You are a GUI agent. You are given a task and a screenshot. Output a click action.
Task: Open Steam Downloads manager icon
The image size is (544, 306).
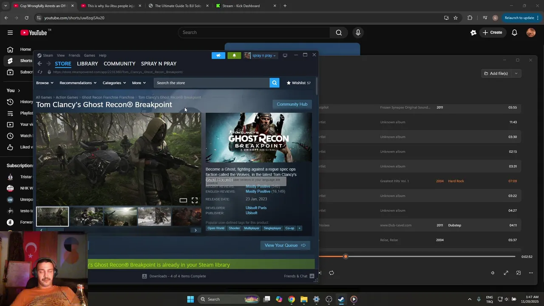(144, 276)
